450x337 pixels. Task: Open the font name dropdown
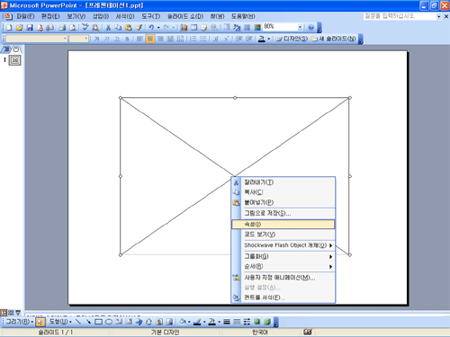tap(65, 39)
